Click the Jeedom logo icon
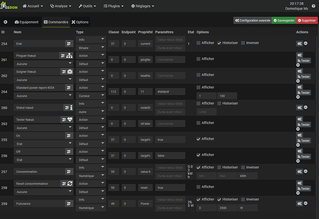This screenshot has height=219, width=319. [x=9, y=6]
